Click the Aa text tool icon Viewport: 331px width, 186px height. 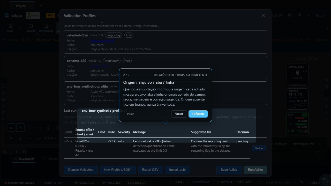[x=11, y=128]
